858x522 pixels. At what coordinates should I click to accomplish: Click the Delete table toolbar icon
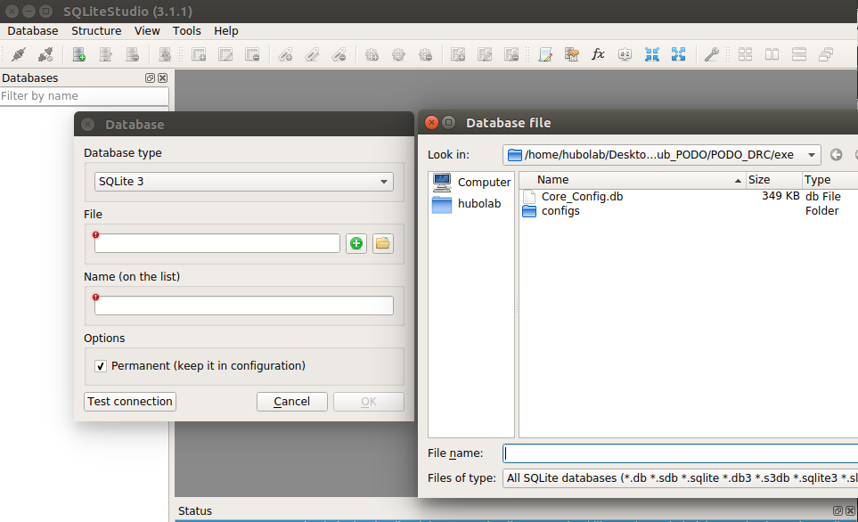[x=252, y=54]
